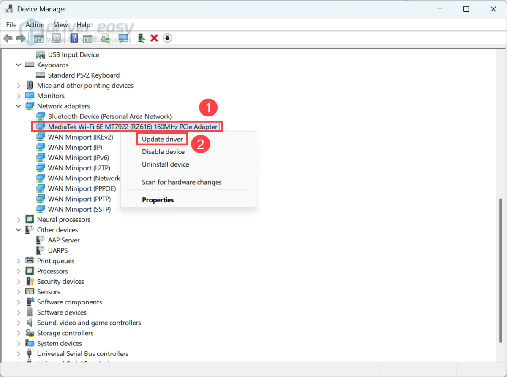Image resolution: width=507 pixels, height=377 pixels.
Task: Click the blue Help question mark toolbar icon
Action: point(74,38)
